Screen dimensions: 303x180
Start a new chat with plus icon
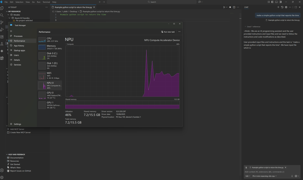click(278, 7)
